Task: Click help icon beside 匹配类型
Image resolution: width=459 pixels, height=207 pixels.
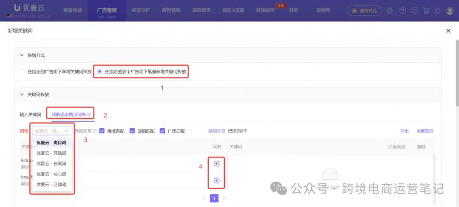Action: 94,131
